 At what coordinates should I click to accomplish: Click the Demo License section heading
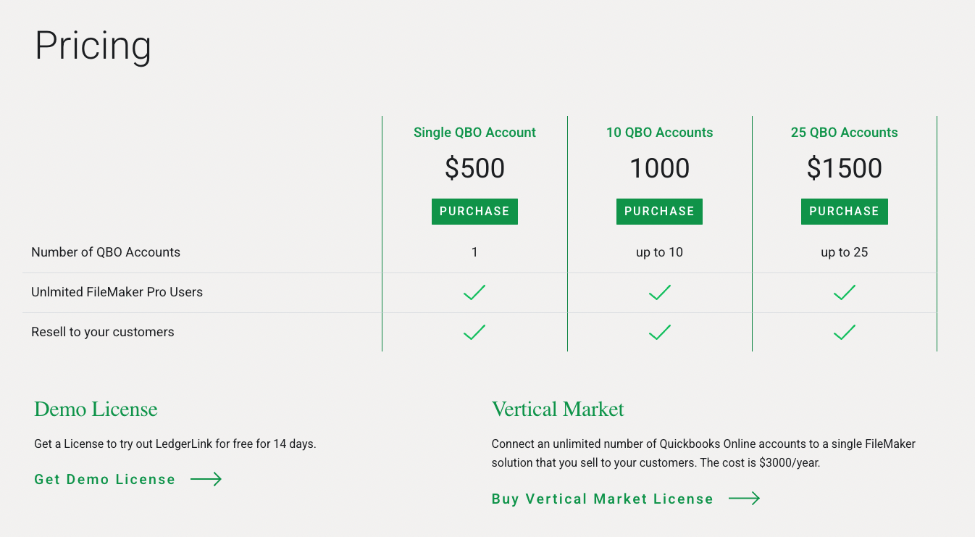pos(96,409)
